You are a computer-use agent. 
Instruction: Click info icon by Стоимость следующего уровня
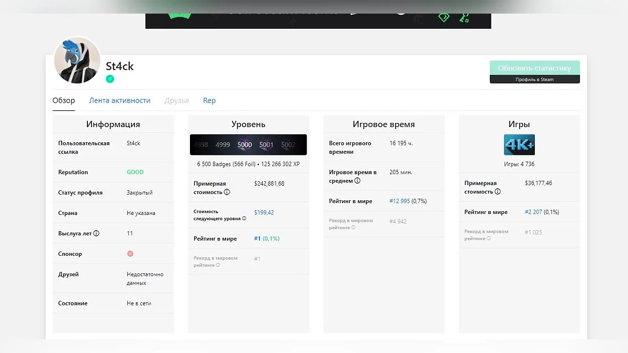coord(244,219)
